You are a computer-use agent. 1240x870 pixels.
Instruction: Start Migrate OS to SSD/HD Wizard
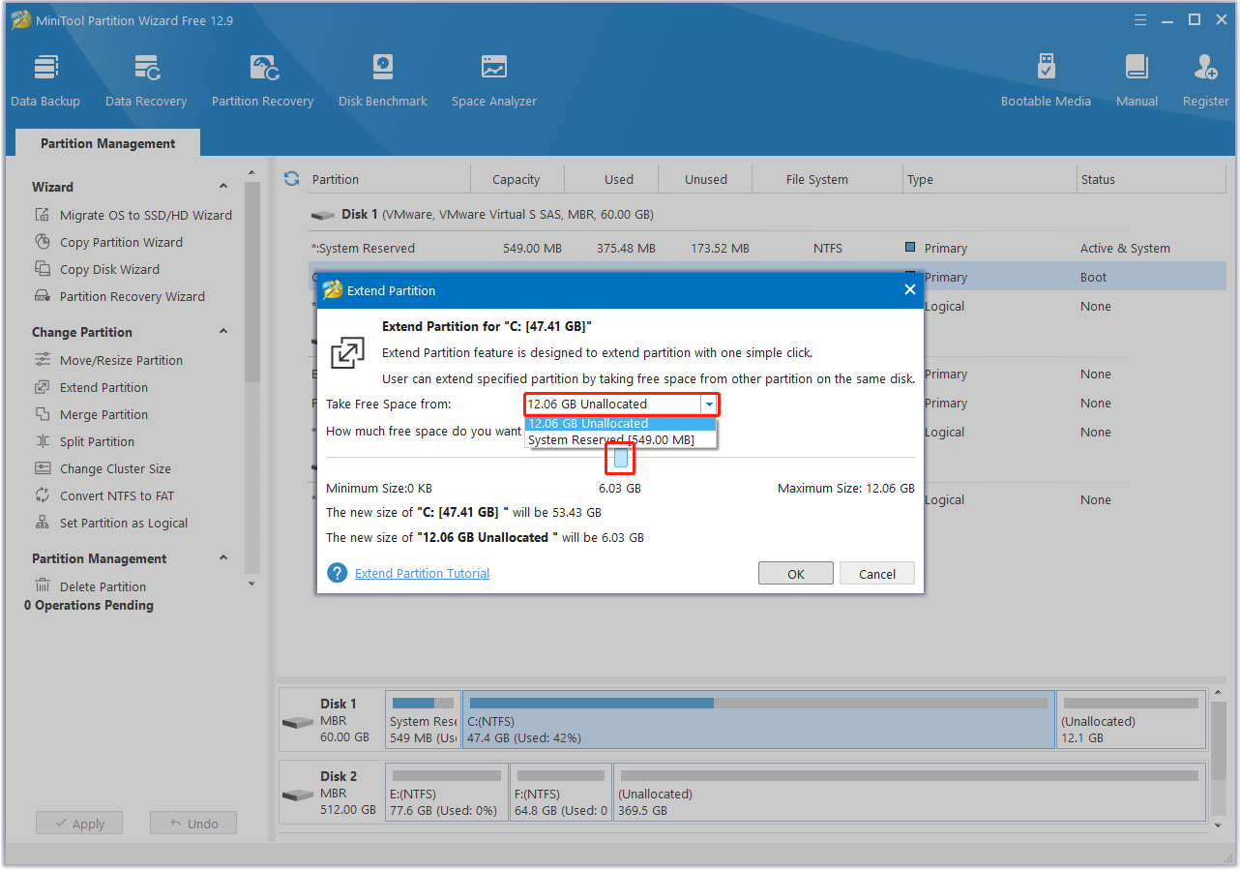[x=133, y=215]
